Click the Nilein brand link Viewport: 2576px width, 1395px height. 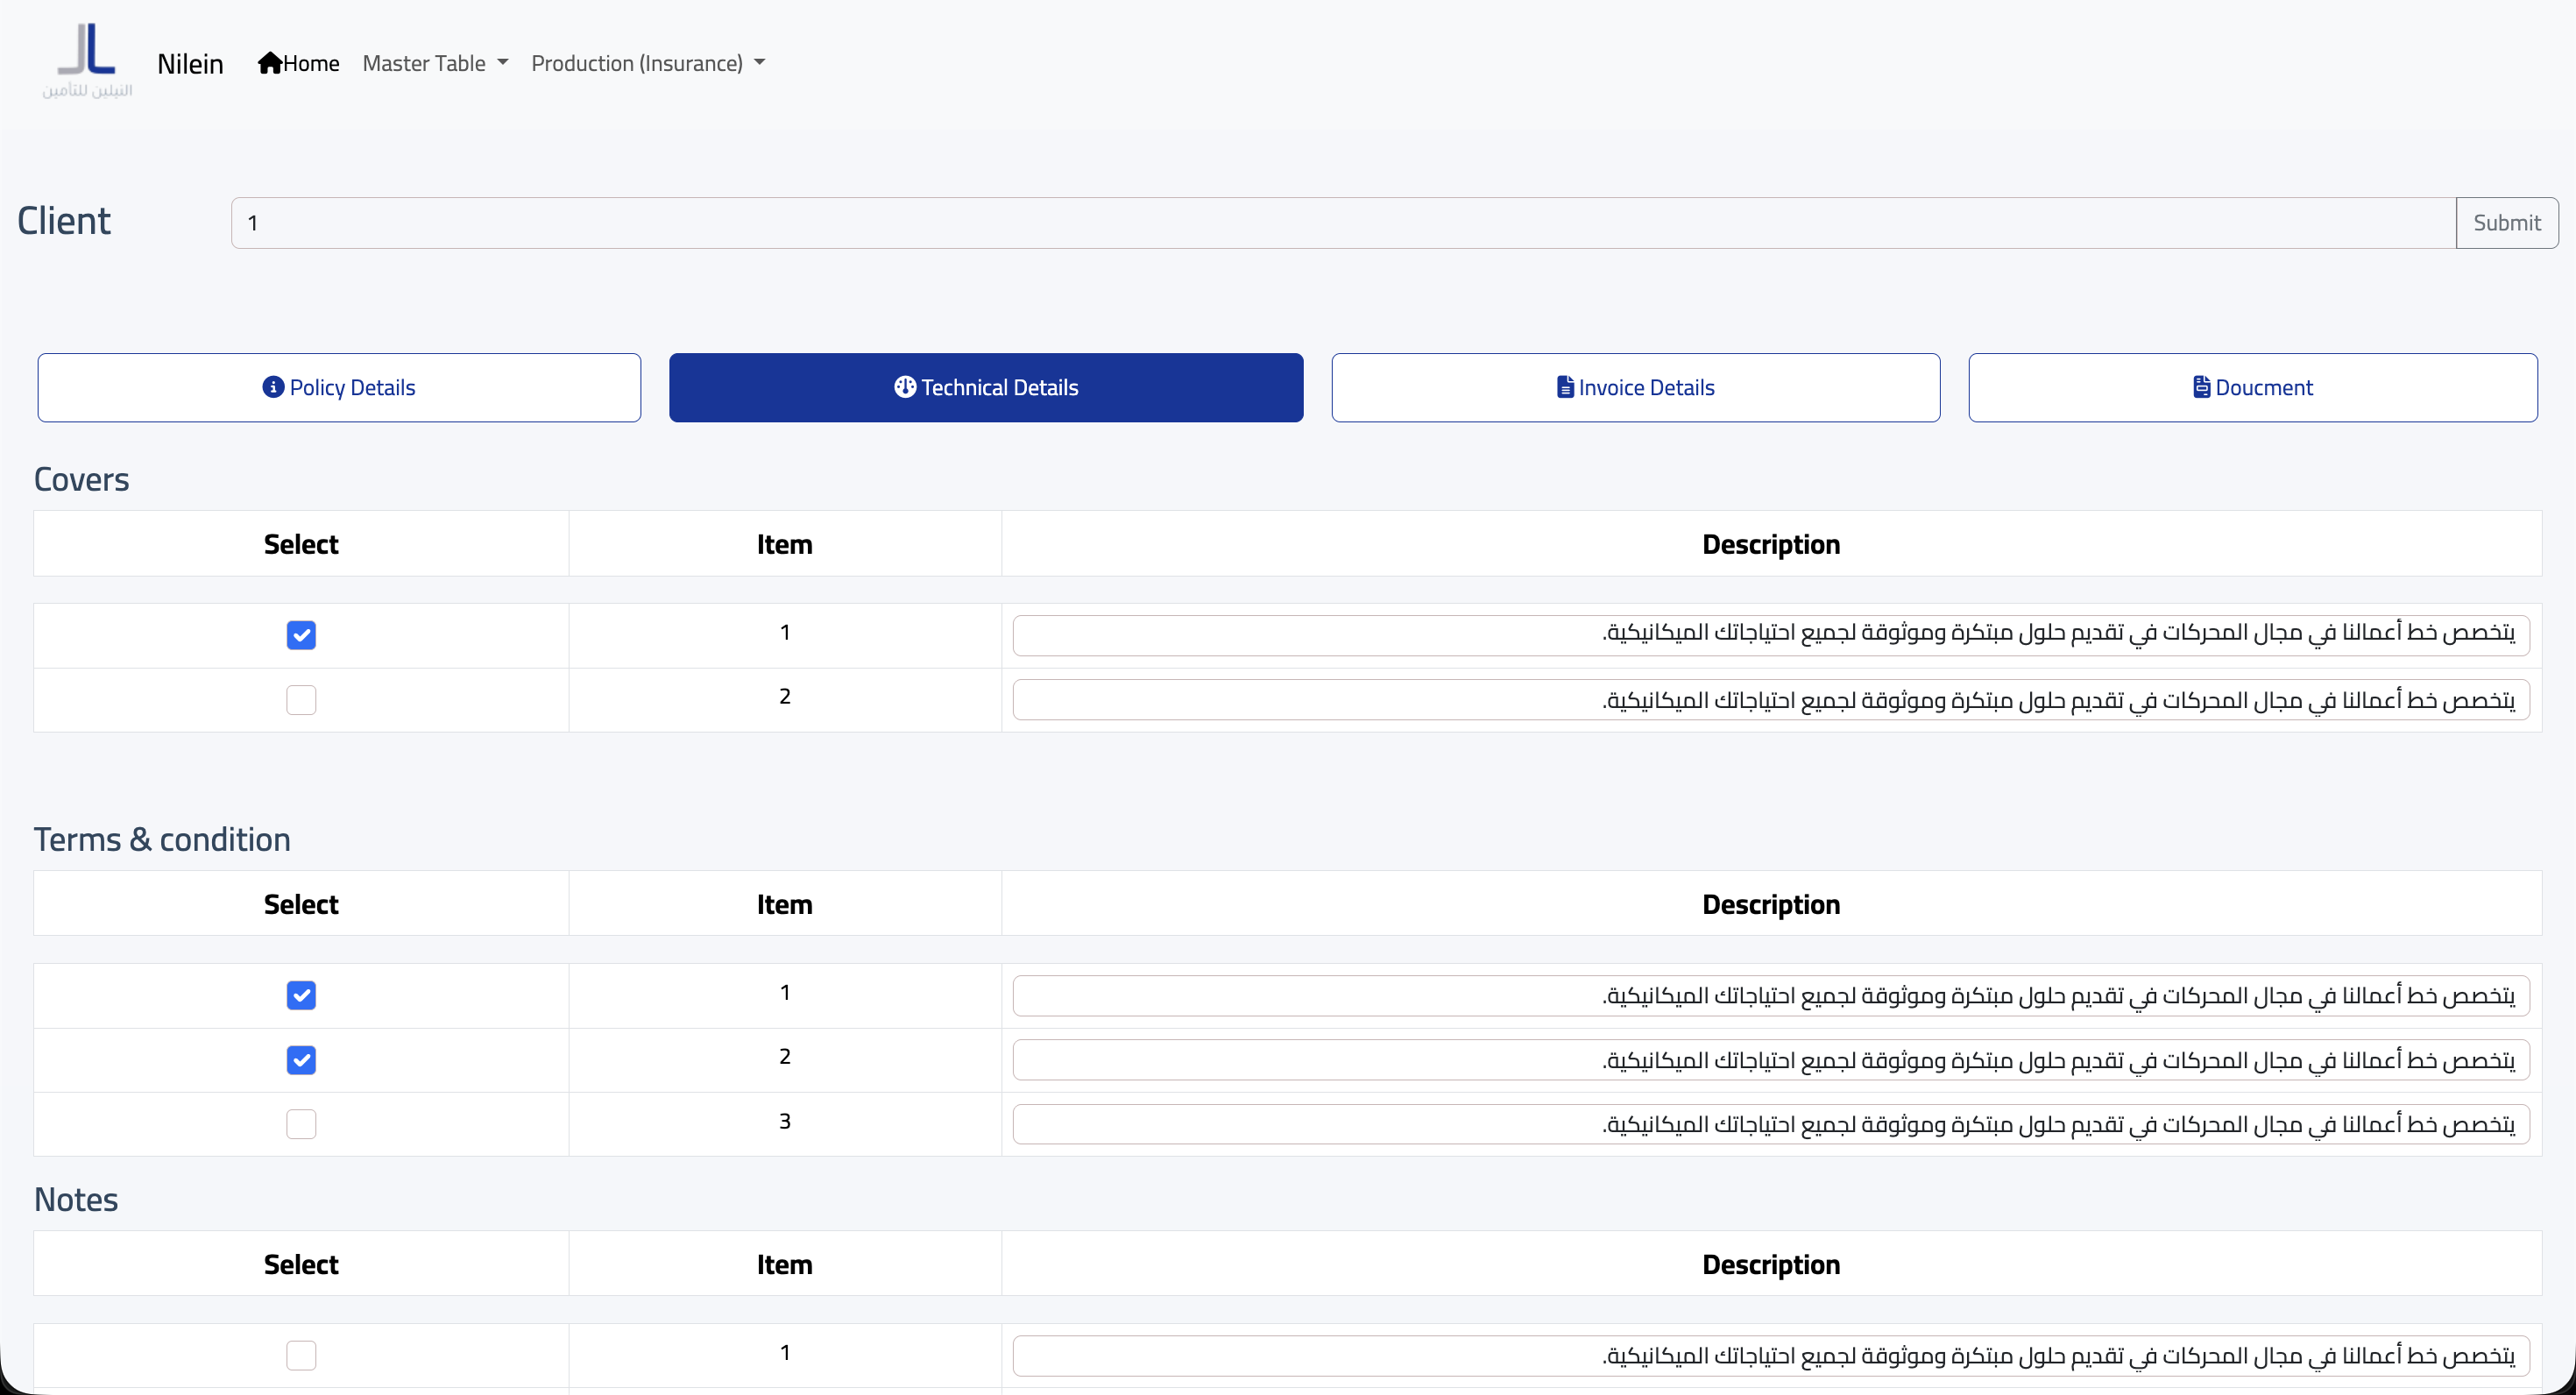(190, 64)
